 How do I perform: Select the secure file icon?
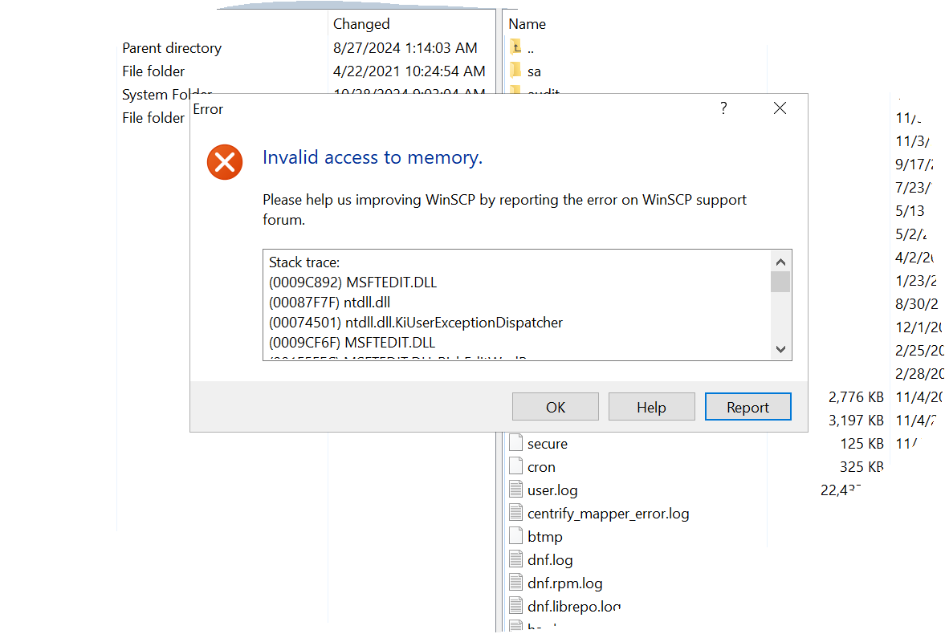pos(516,443)
